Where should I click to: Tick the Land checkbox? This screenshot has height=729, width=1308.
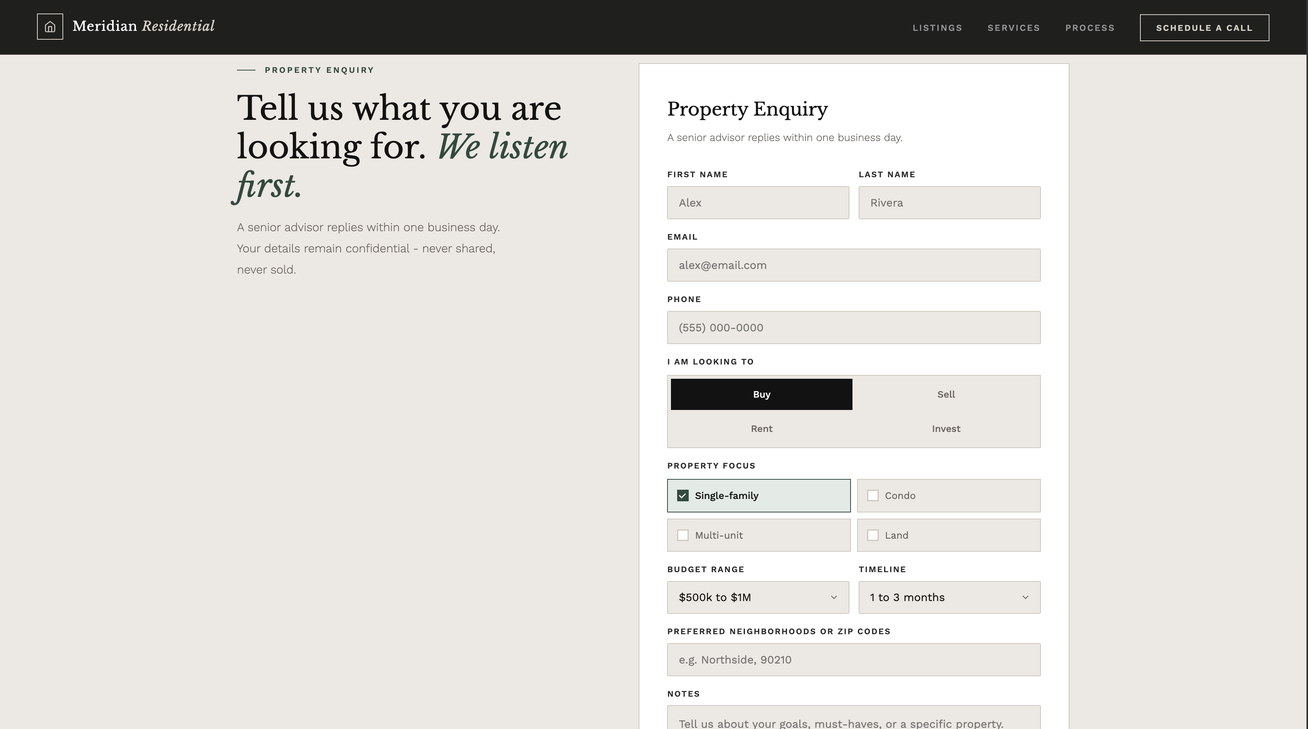[x=873, y=535]
